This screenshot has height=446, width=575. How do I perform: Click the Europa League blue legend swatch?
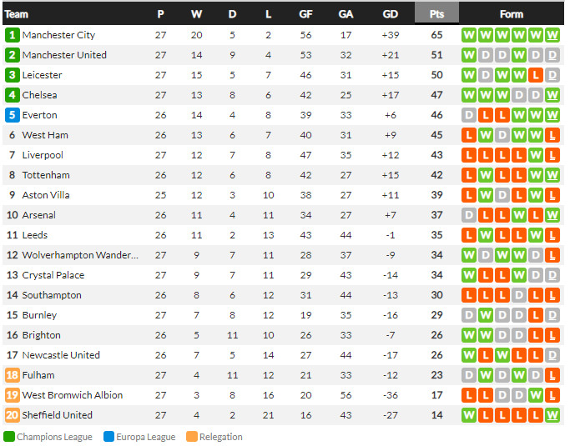pyautogui.click(x=108, y=437)
